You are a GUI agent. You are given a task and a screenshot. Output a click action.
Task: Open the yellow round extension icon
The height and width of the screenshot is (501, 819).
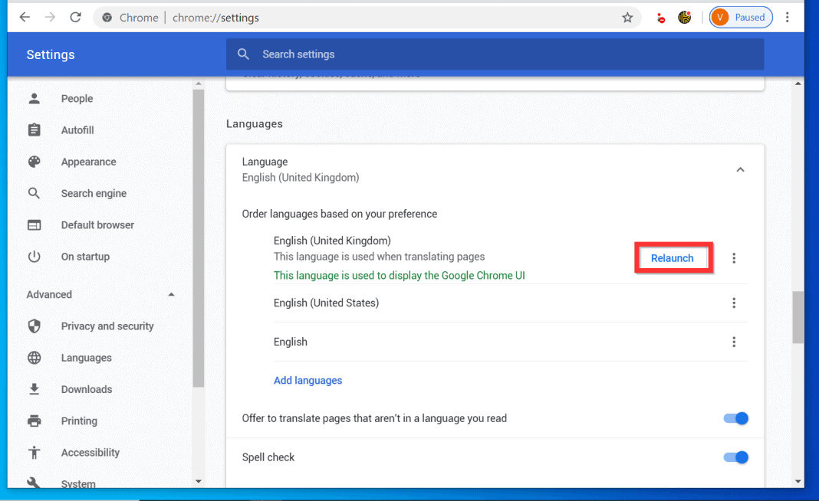click(684, 18)
